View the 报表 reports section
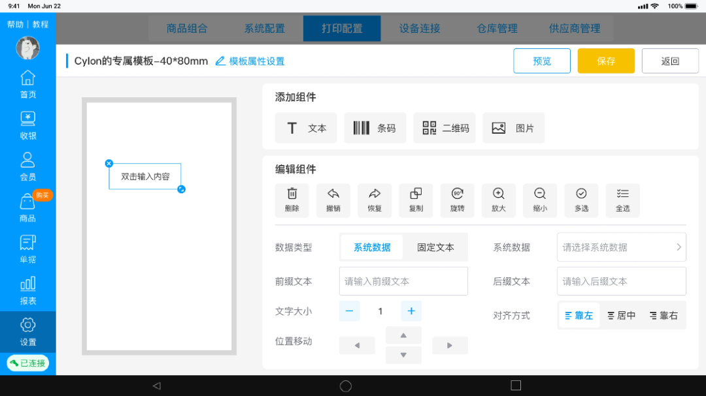The height and width of the screenshot is (396, 706). point(27,291)
